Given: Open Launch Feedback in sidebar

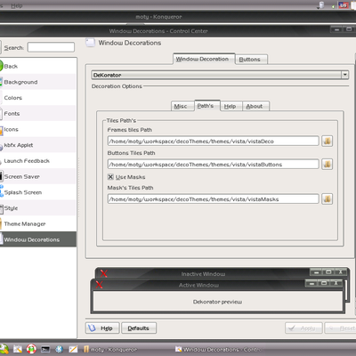Looking at the screenshot, I should coord(38,161).
